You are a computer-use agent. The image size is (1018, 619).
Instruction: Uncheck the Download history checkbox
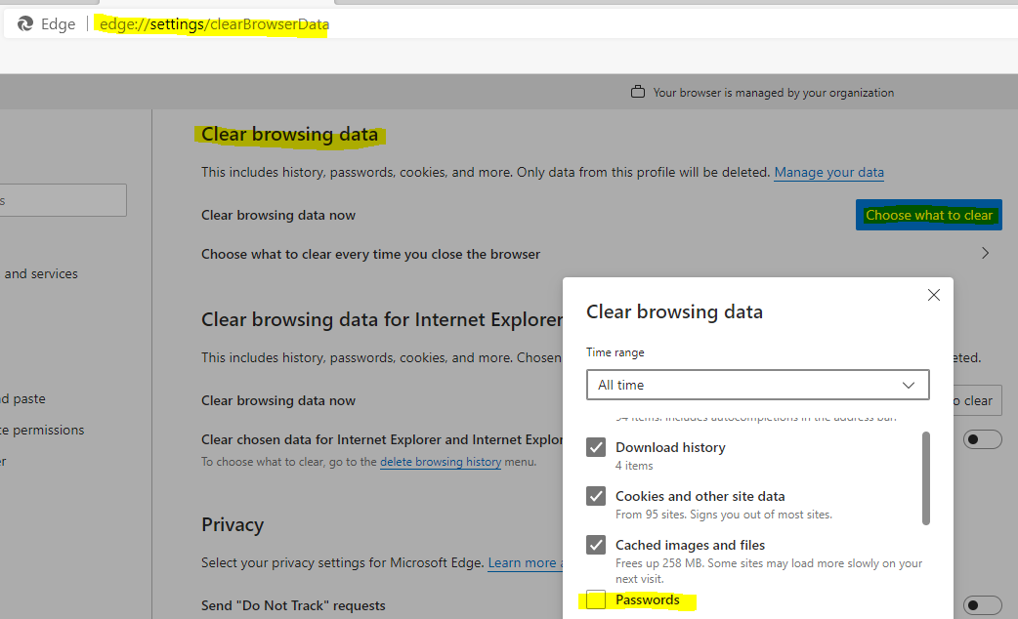click(x=596, y=447)
